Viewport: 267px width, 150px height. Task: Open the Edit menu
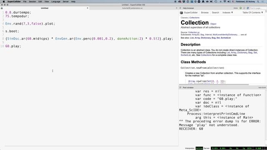[40, 2]
